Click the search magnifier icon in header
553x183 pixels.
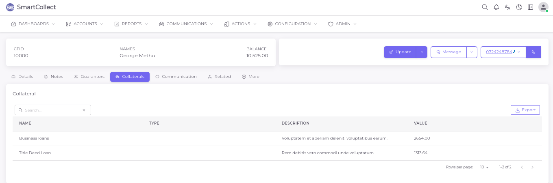[x=485, y=7]
